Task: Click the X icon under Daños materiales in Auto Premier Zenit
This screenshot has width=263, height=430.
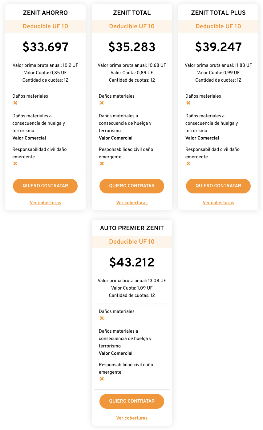Action: [x=102, y=318]
